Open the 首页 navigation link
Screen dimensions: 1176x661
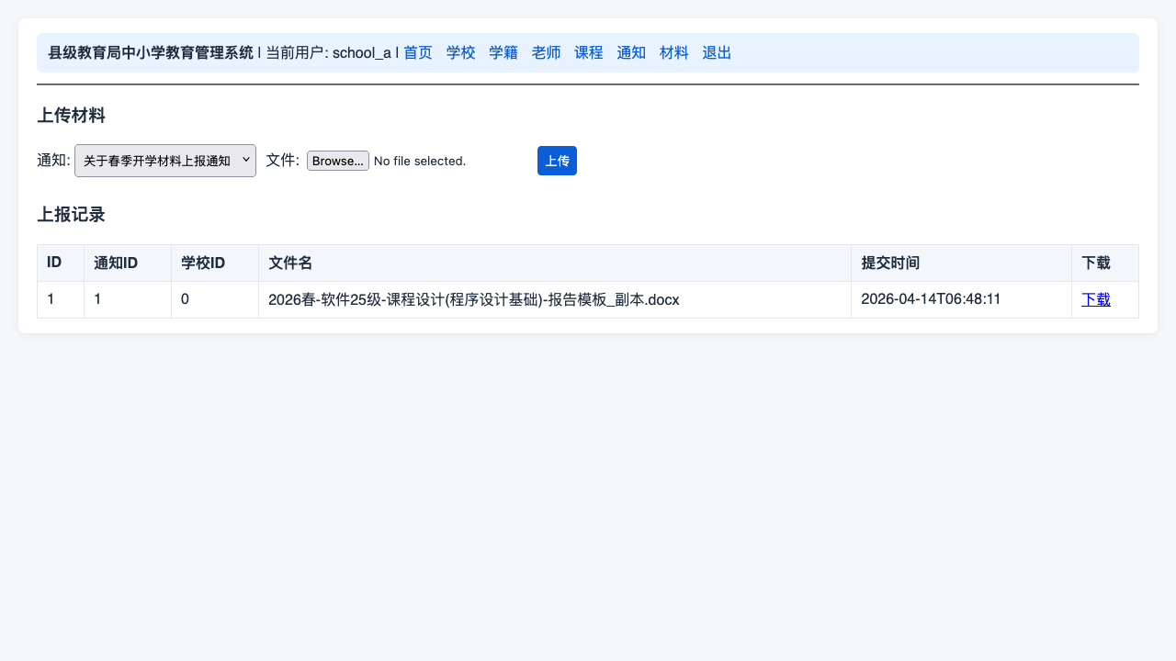point(418,52)
